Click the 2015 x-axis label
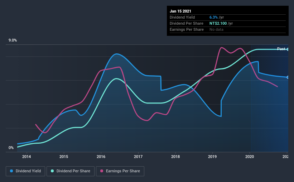 [x=64, y=157]
